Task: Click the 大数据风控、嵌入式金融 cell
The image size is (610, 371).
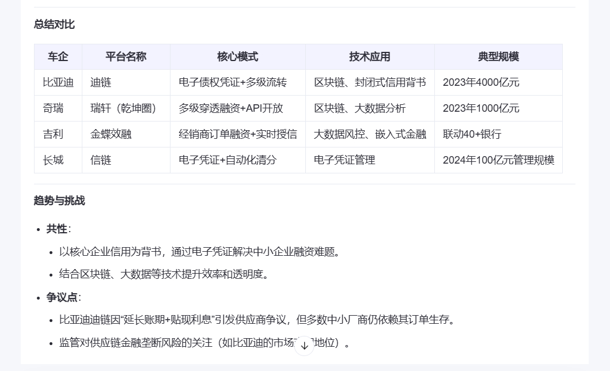Action: [370, 134]
